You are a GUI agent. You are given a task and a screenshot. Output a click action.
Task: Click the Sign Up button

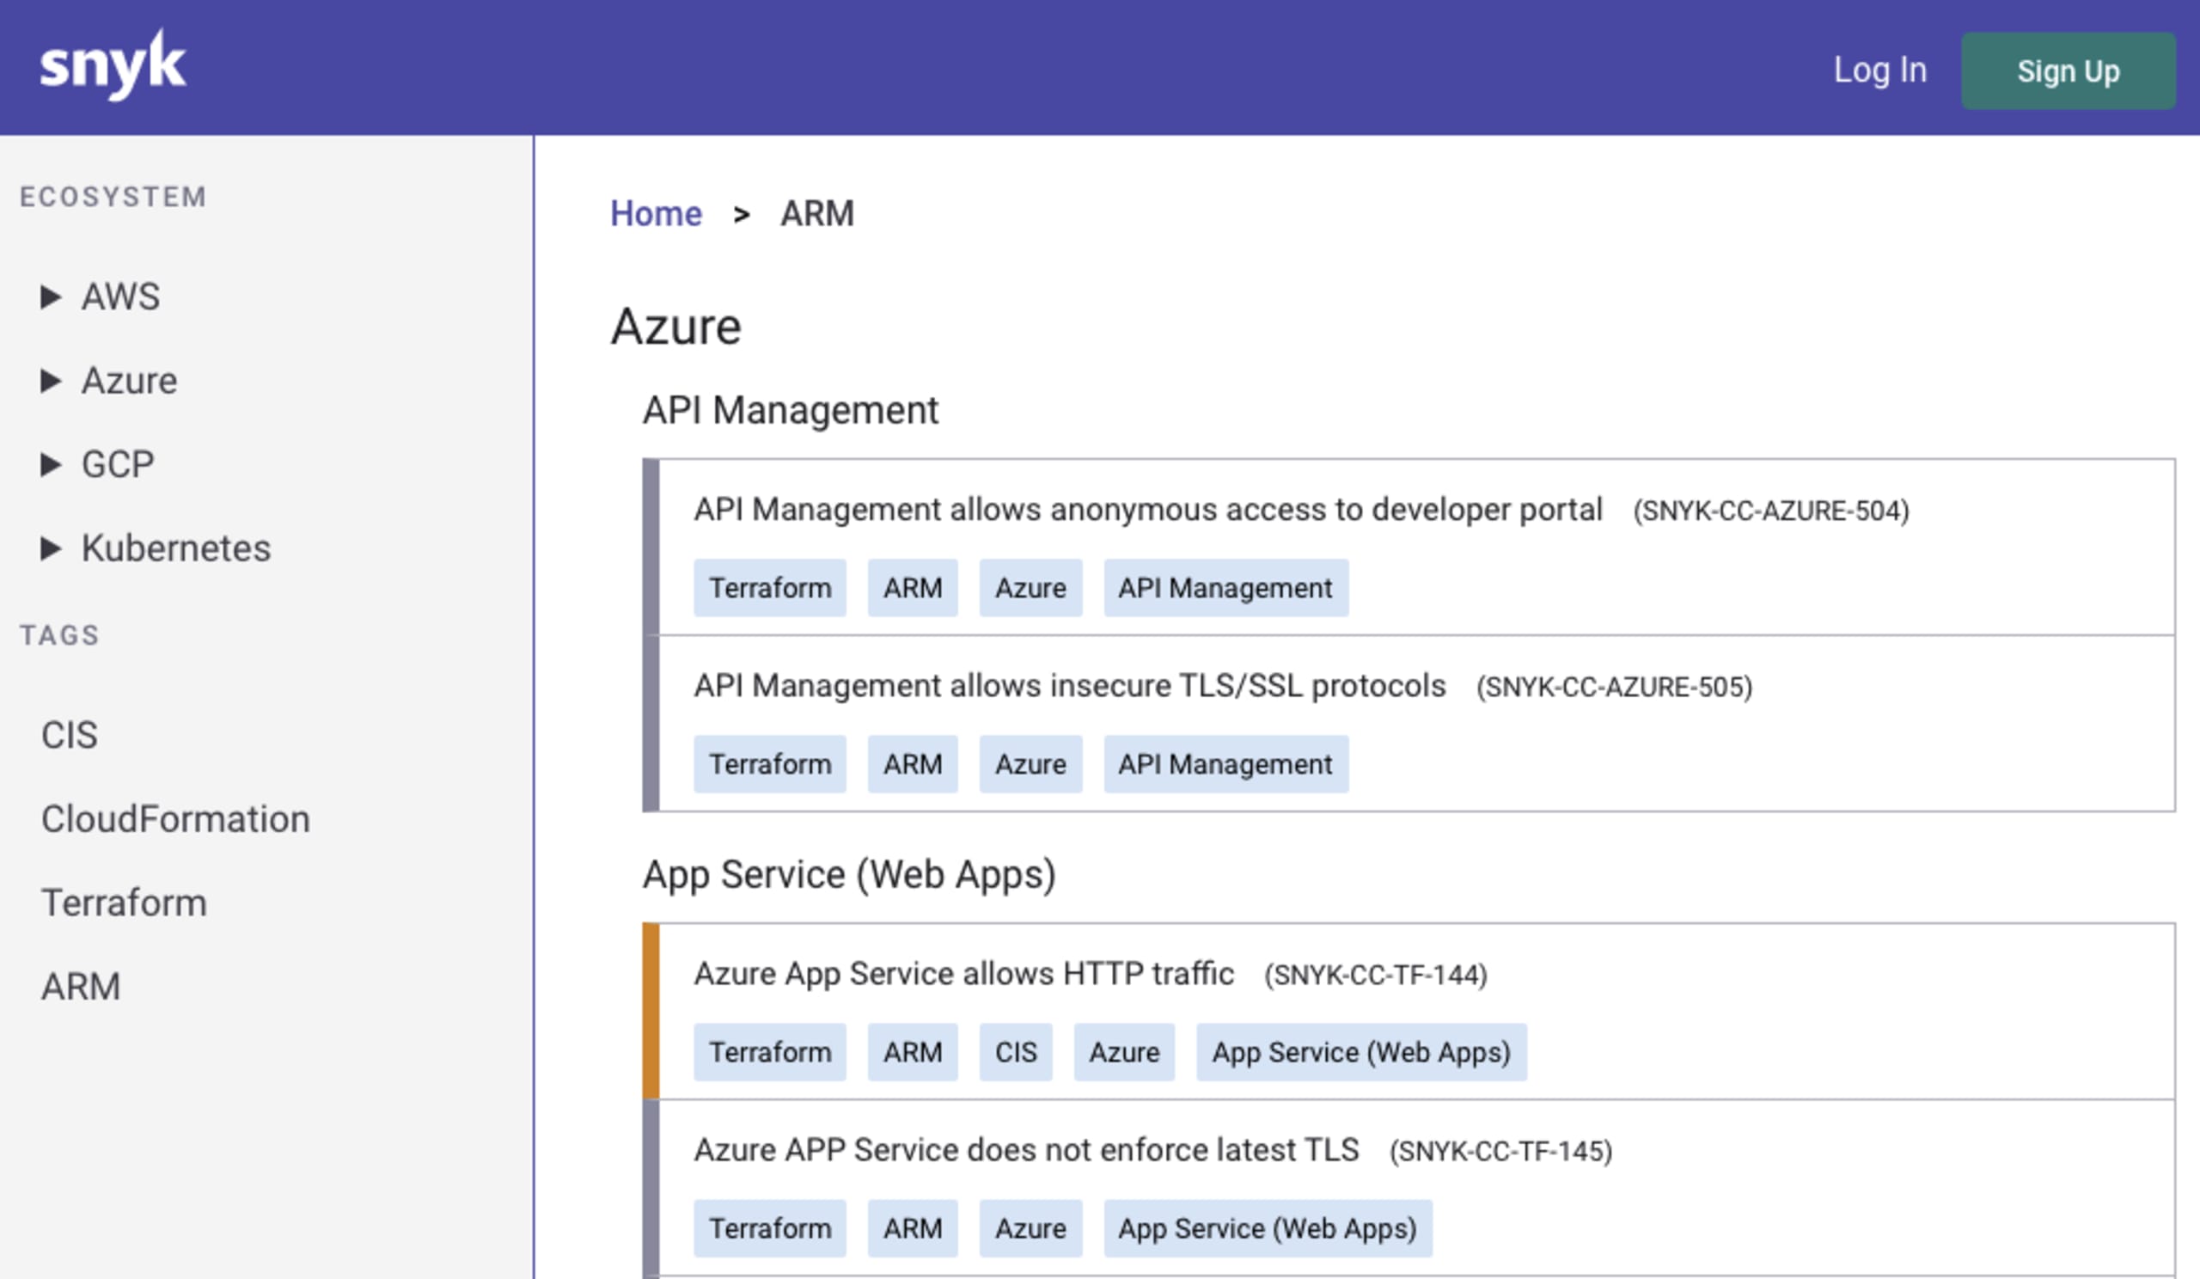click(2068, 70)
